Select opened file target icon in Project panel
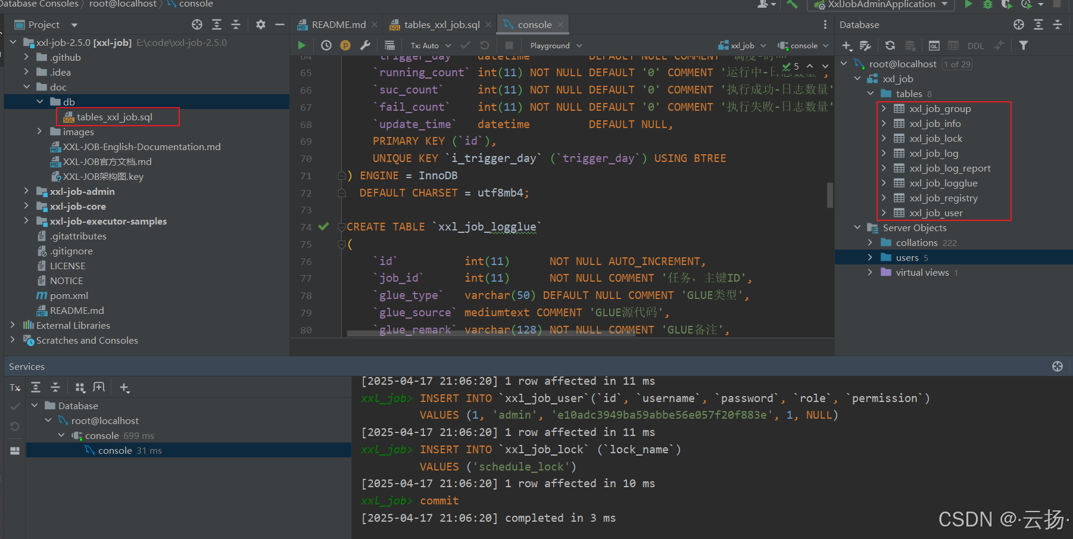 197,24
